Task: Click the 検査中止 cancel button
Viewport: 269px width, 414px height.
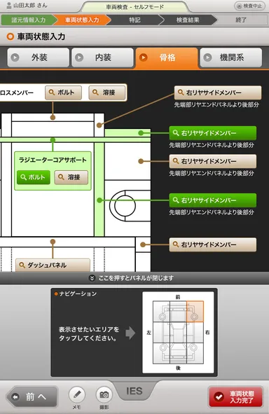Action: click(249, 6)
